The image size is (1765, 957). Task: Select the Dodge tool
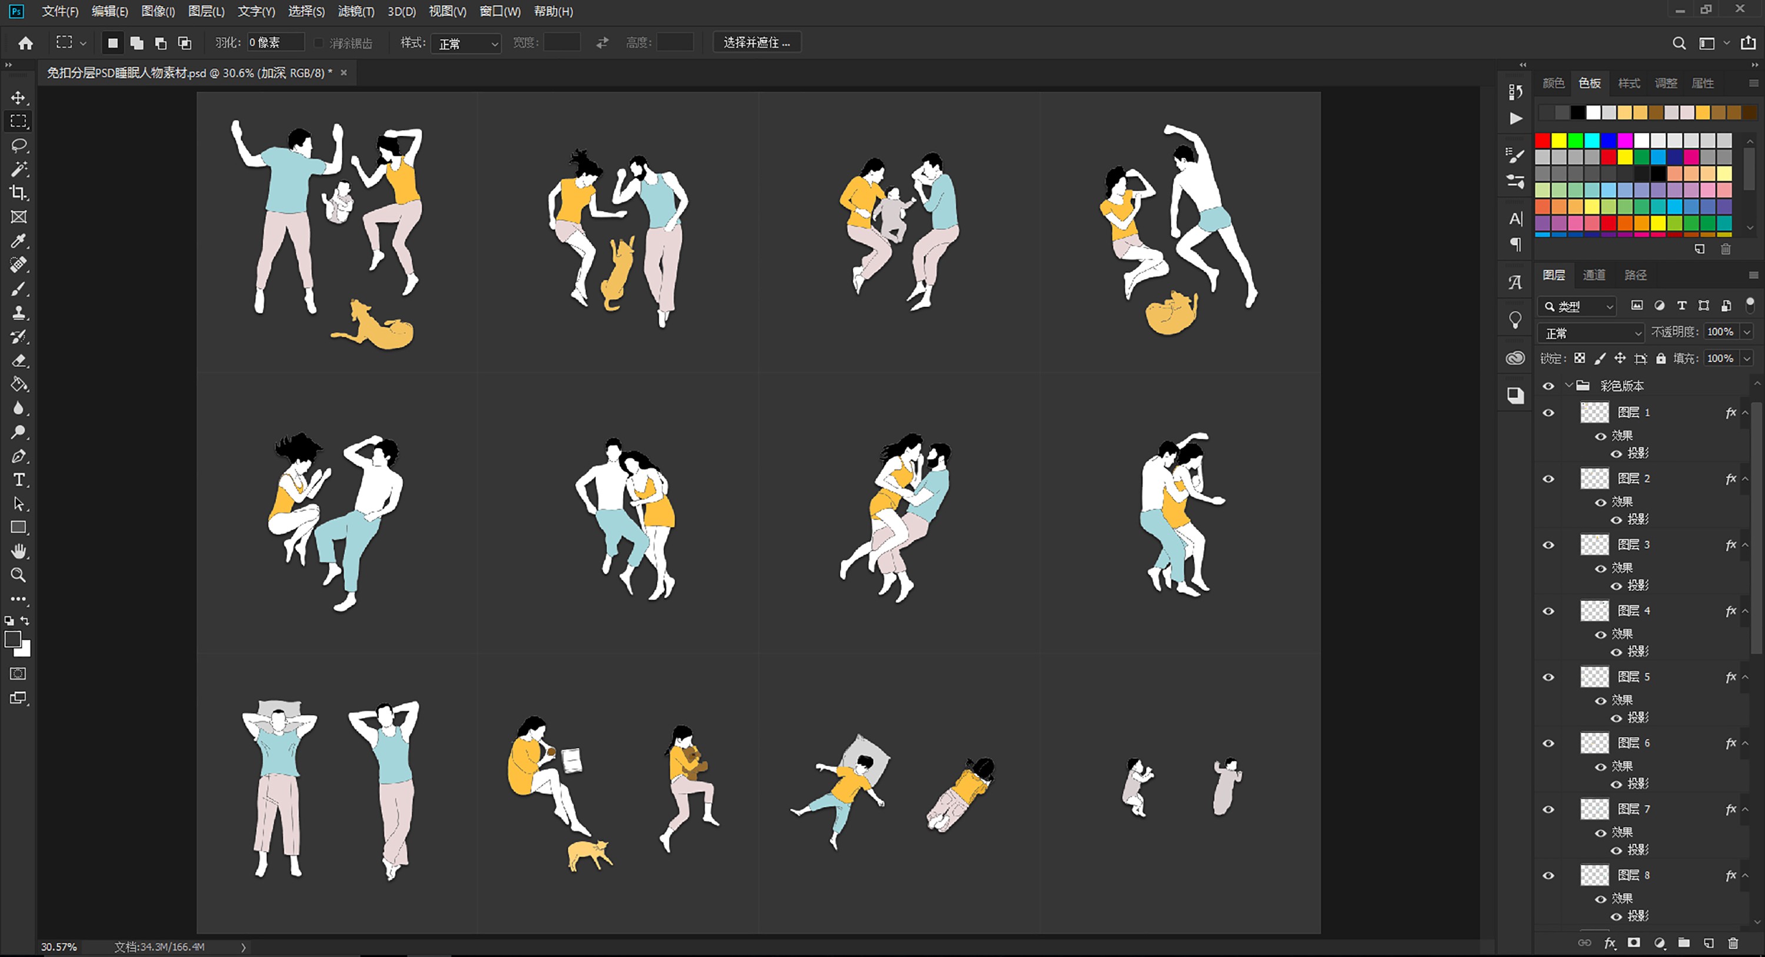[x=18, y=433]
